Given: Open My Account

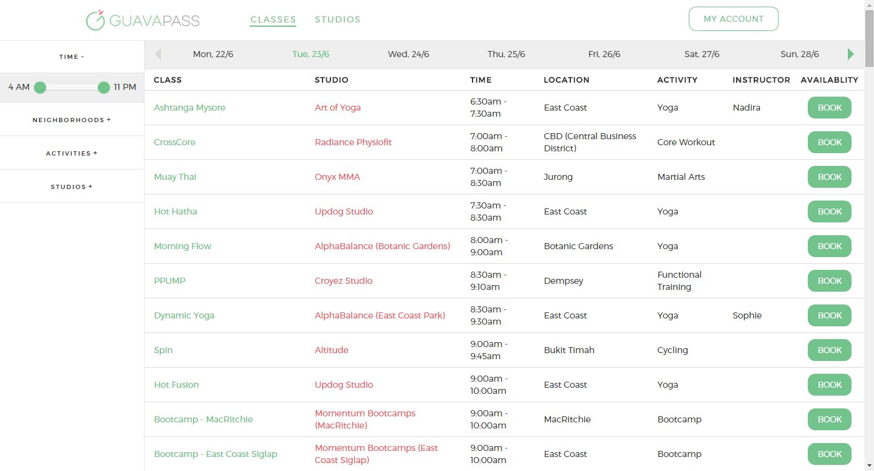Looking at the screenshot, I should 734,19.
